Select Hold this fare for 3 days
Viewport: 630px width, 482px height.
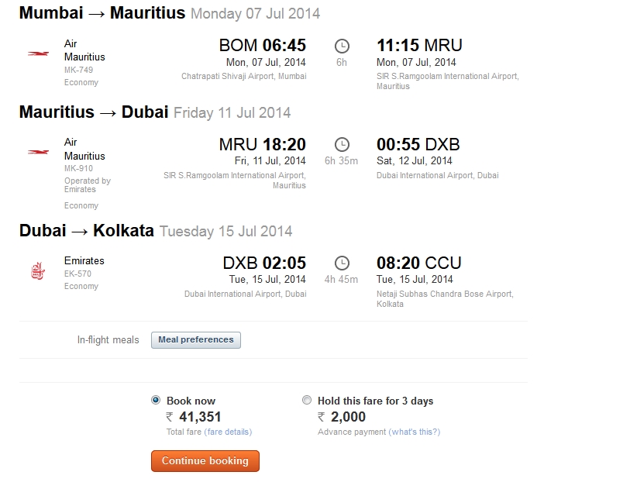307,401
